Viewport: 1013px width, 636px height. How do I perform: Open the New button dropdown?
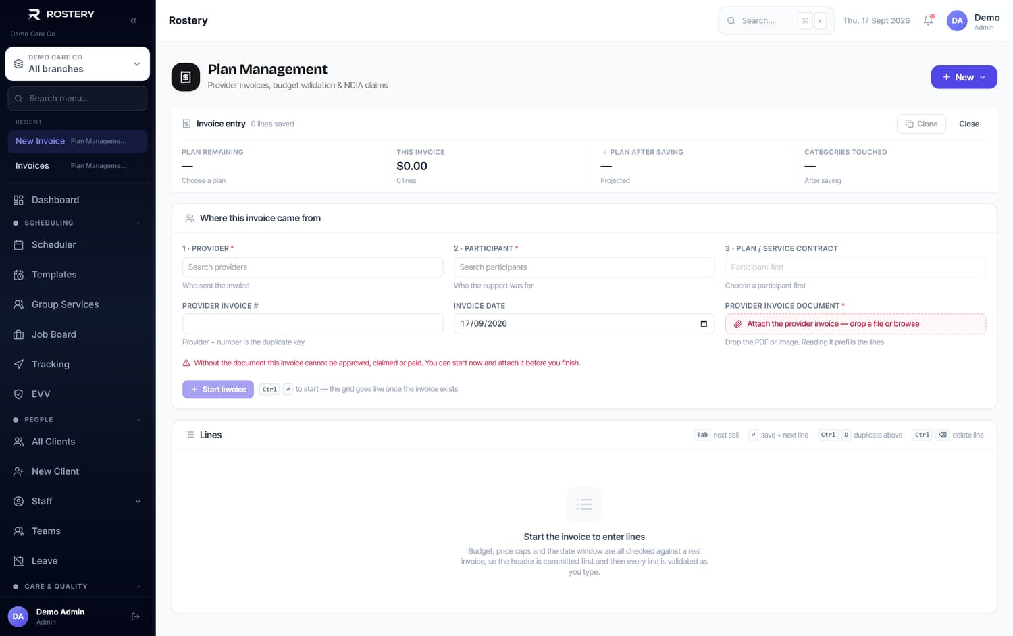[x=964, y=77]
